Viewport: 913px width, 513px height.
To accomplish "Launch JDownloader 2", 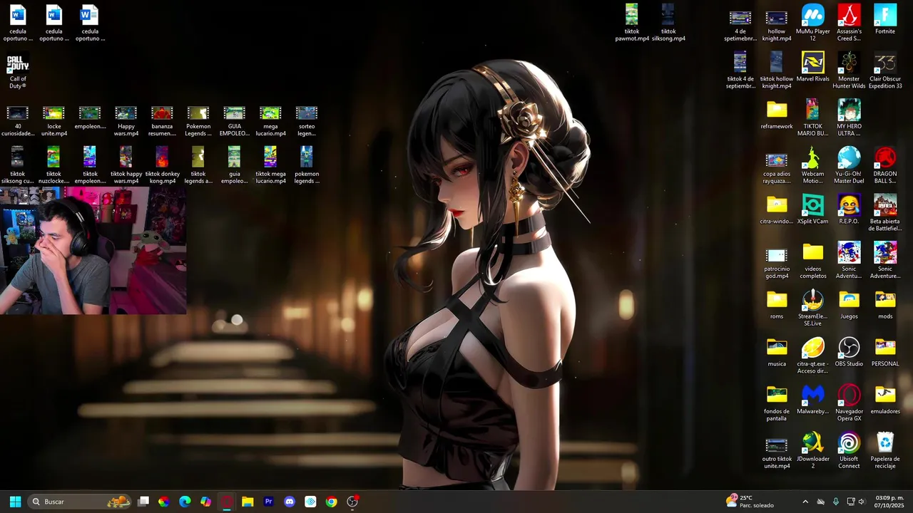I will coord(812,451).
